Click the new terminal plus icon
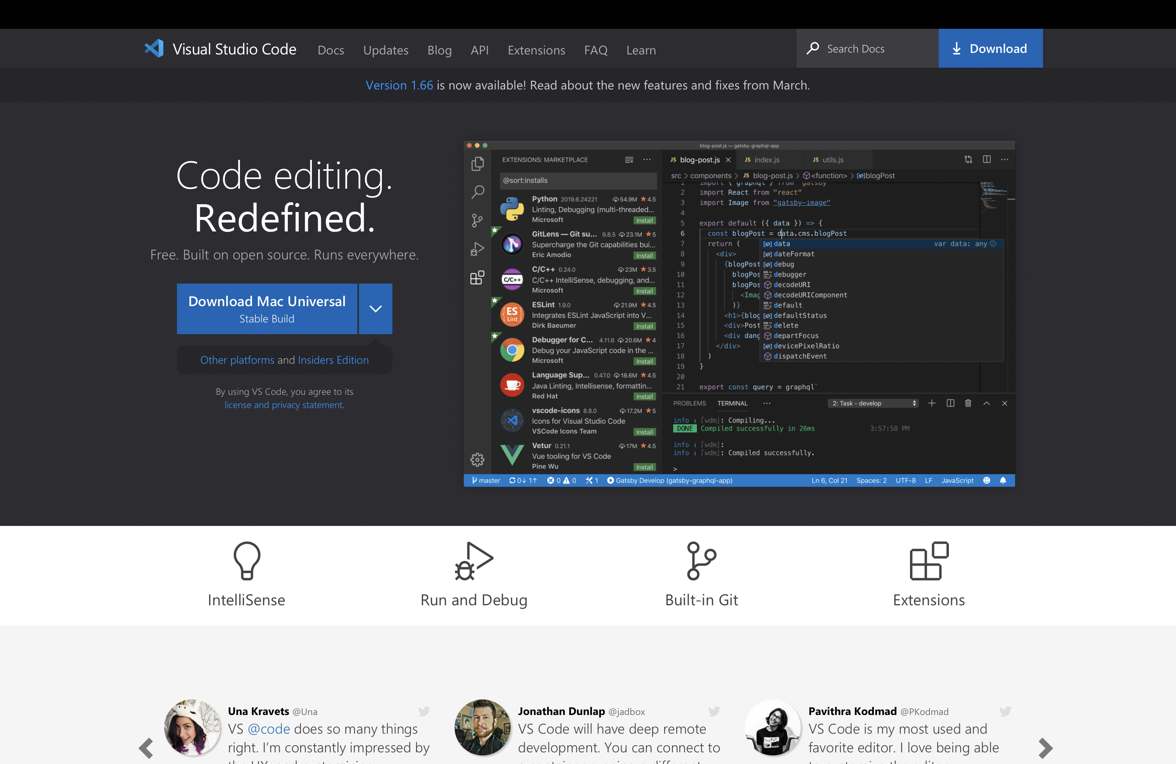This screenshot has height=764, width=1176. pos(931,403)
